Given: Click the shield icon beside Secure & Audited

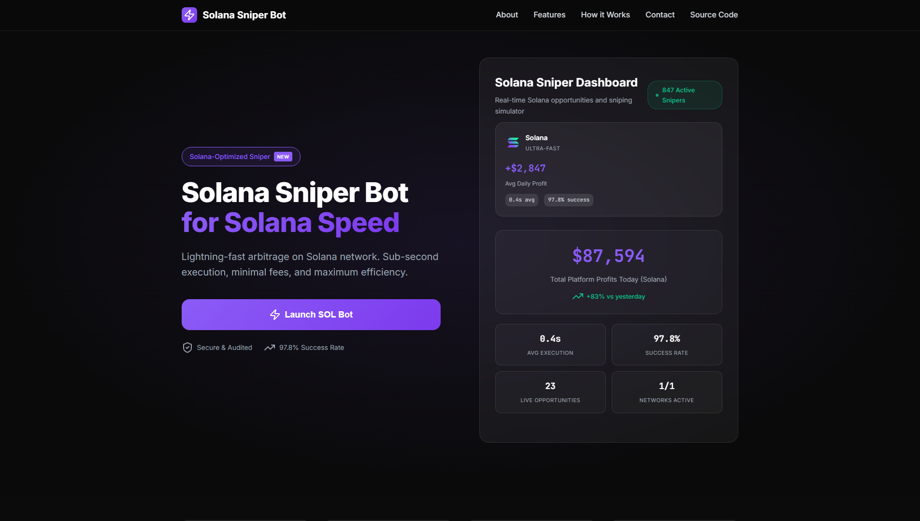Looking at the screenshot, I should point(187,347).
